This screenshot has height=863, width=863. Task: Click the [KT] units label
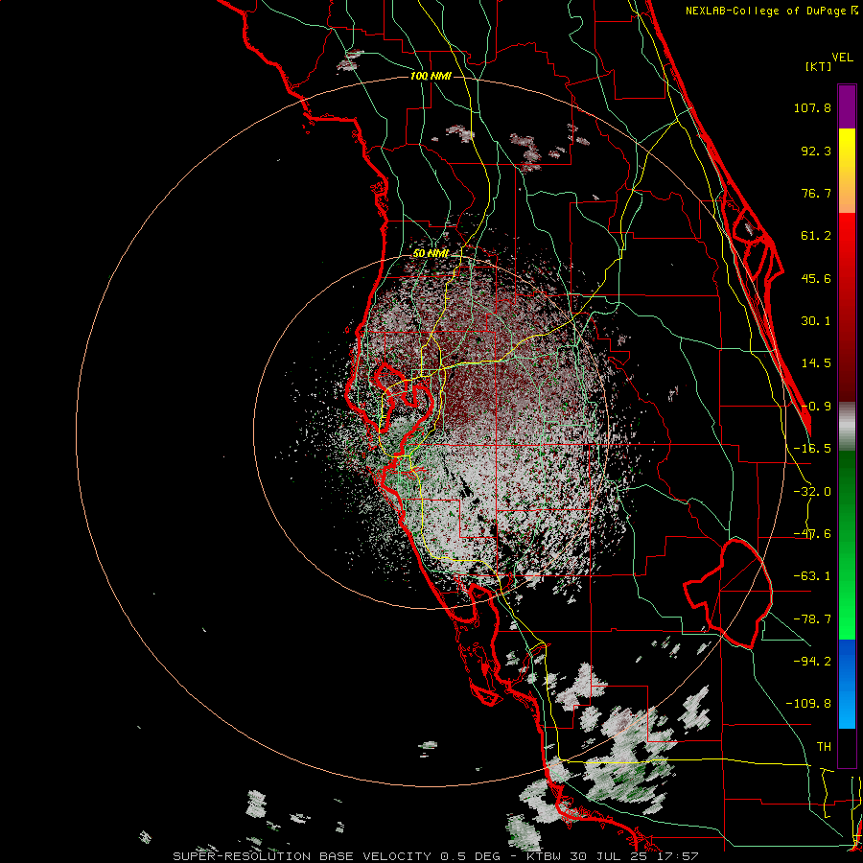(819, 66)
